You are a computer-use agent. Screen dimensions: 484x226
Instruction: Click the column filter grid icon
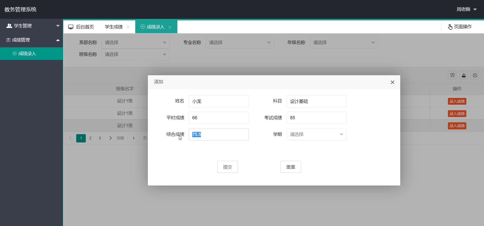point(452,75)
